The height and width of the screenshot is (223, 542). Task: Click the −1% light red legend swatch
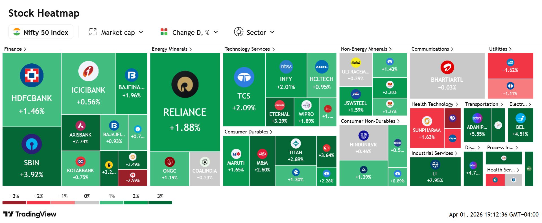click(x=63, y=202)
